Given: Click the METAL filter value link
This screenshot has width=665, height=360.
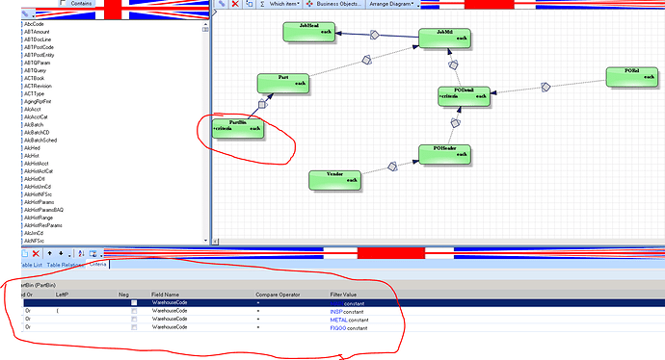Looking at the screenshot, I should click(338, 321).
